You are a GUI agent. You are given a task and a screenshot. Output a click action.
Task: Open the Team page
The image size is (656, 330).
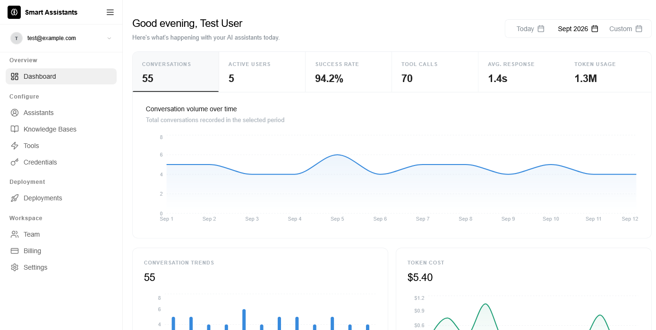pos(61,234)
